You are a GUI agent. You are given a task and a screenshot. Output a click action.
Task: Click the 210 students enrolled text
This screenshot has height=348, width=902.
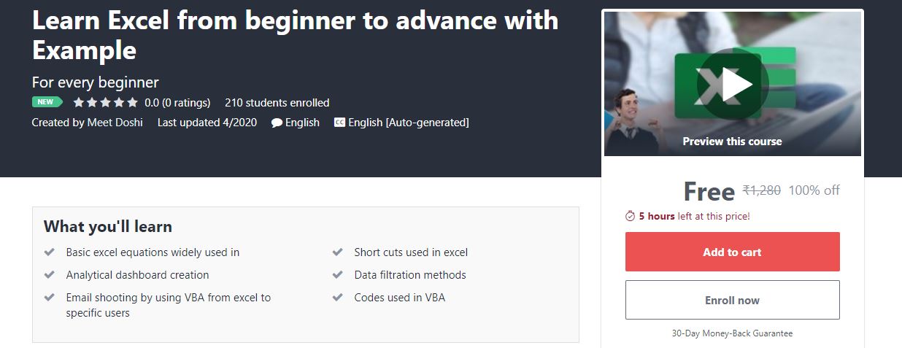[277, 102]
